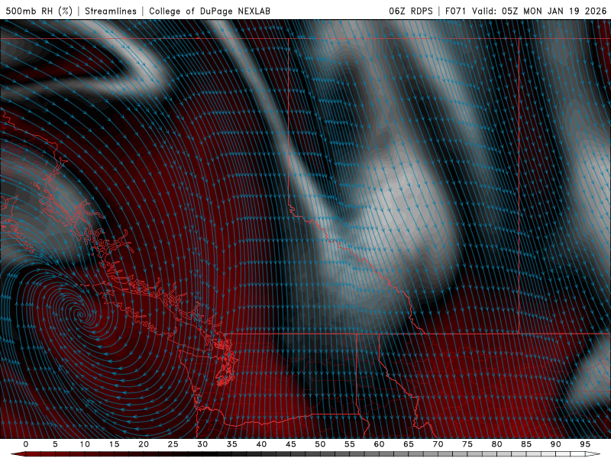
Task: Click the '50' value on the color scale
Action: coord(320,444)
